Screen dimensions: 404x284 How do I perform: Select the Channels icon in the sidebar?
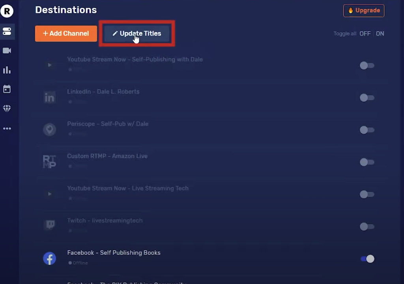[7, 31]
